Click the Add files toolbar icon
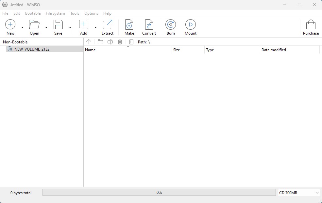 point(84,24)
